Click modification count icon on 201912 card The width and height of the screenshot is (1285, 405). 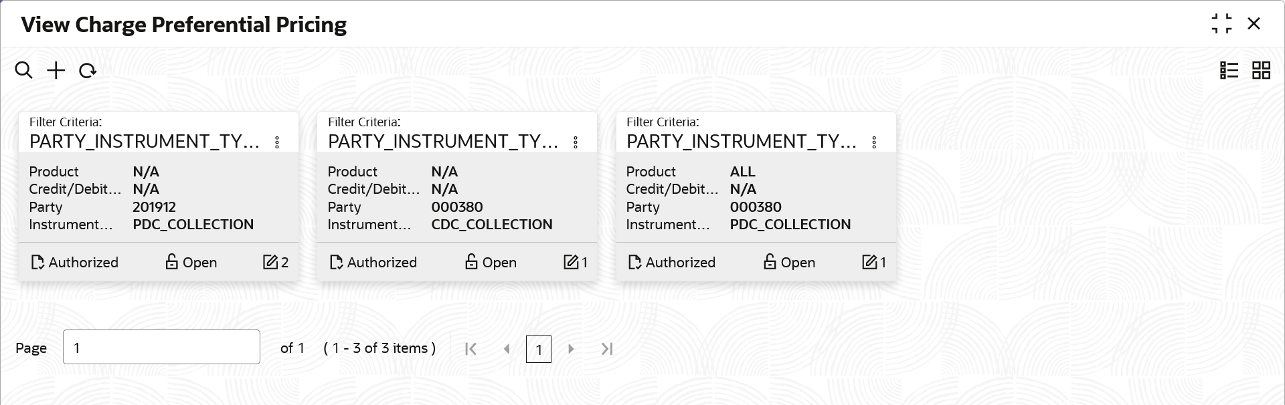click(x=271, y=262)
